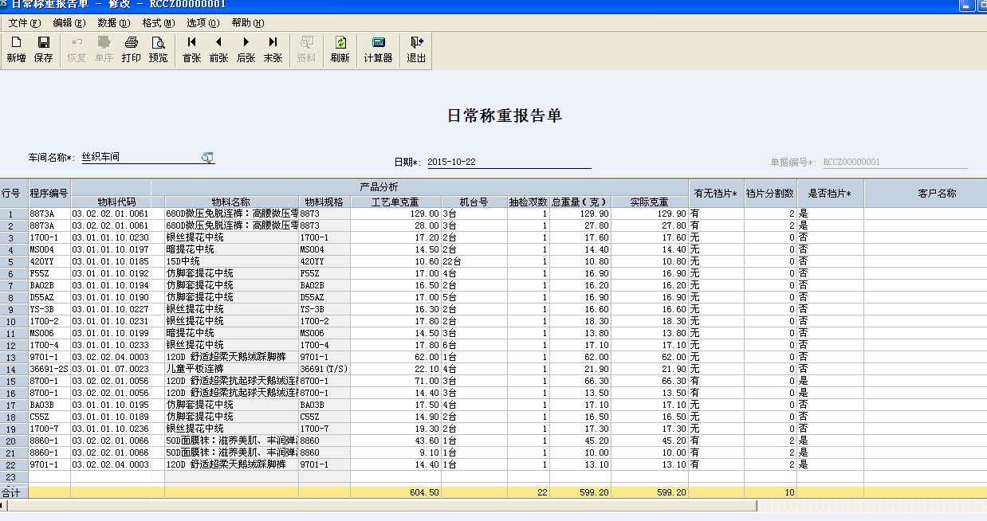Image resolution: width=987 pixels, height=521 pixels.
Task: Click the 日期 field showing 2015-10-22
Action: [x=509, y=162]
